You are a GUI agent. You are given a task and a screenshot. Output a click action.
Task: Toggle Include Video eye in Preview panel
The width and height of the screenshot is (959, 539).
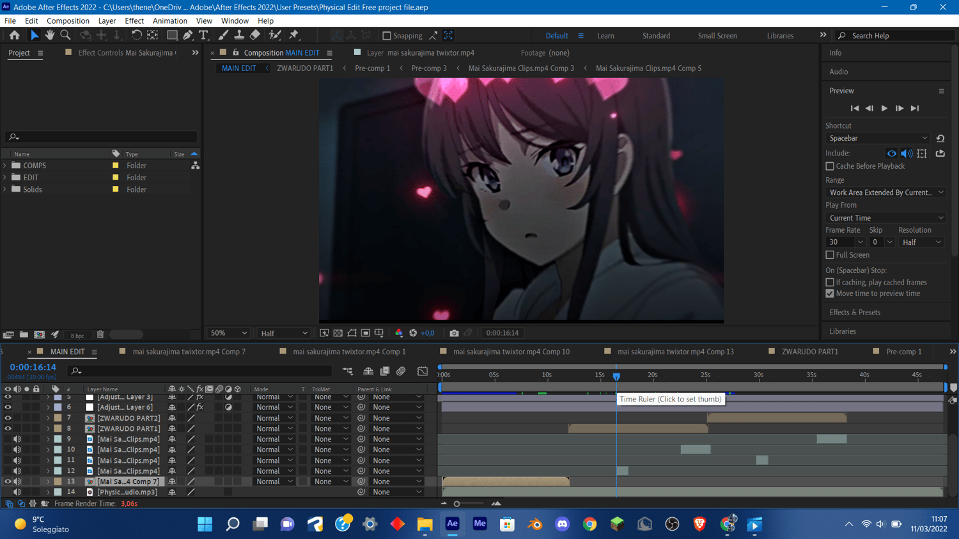point(891,153)
